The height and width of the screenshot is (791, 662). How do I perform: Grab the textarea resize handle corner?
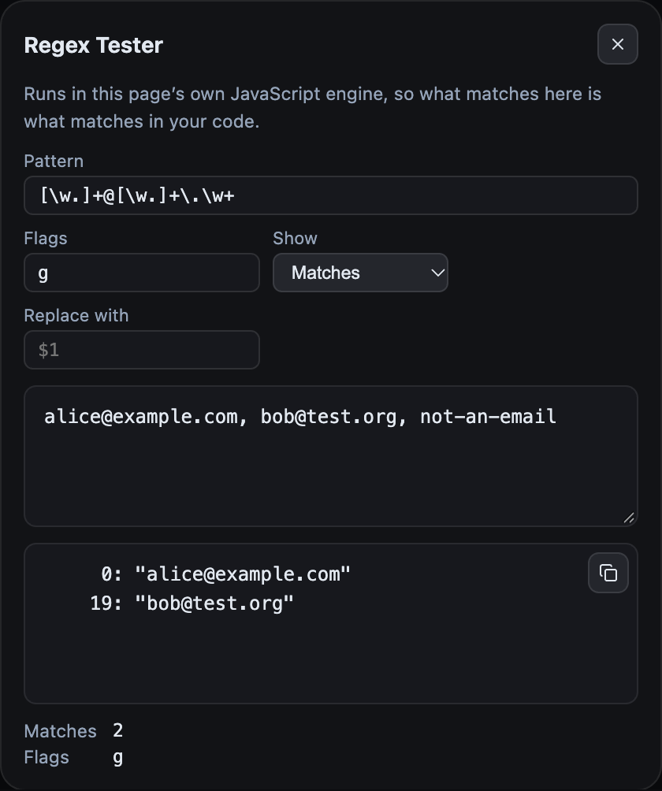629,518
